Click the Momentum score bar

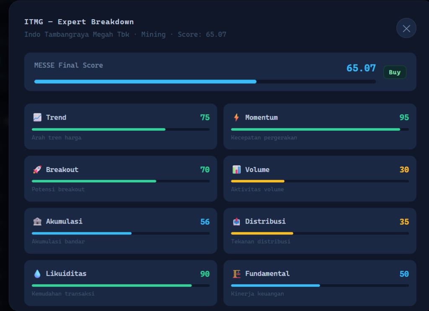coord(319,129)
